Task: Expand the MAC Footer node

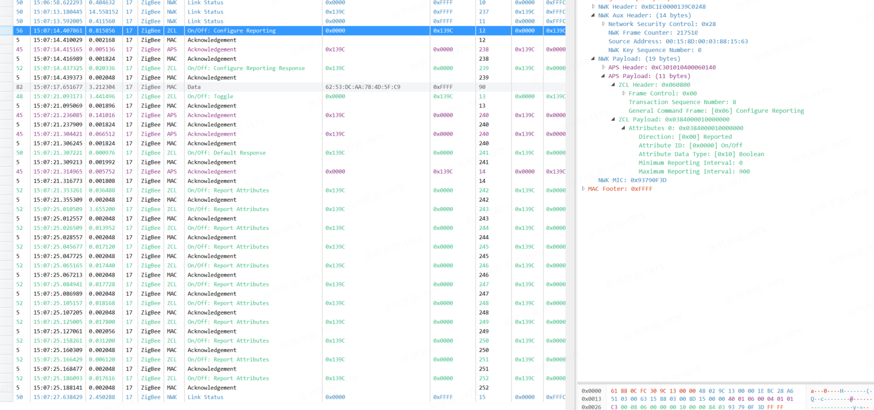Action: tap(584, 189)
